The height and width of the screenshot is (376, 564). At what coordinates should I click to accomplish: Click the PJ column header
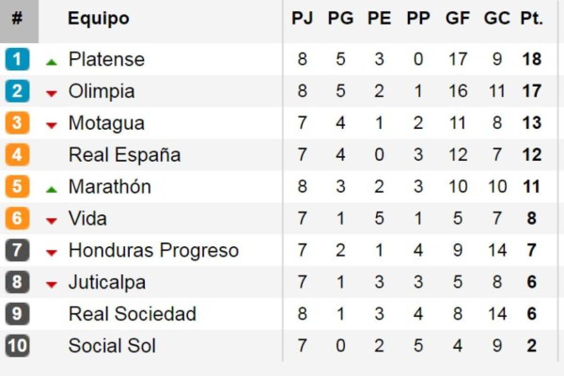click(x=302, y=18)
